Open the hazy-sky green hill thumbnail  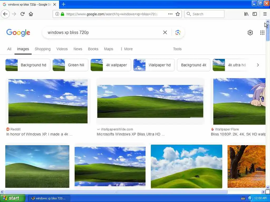pyautogui.click(x=37, y=166)
